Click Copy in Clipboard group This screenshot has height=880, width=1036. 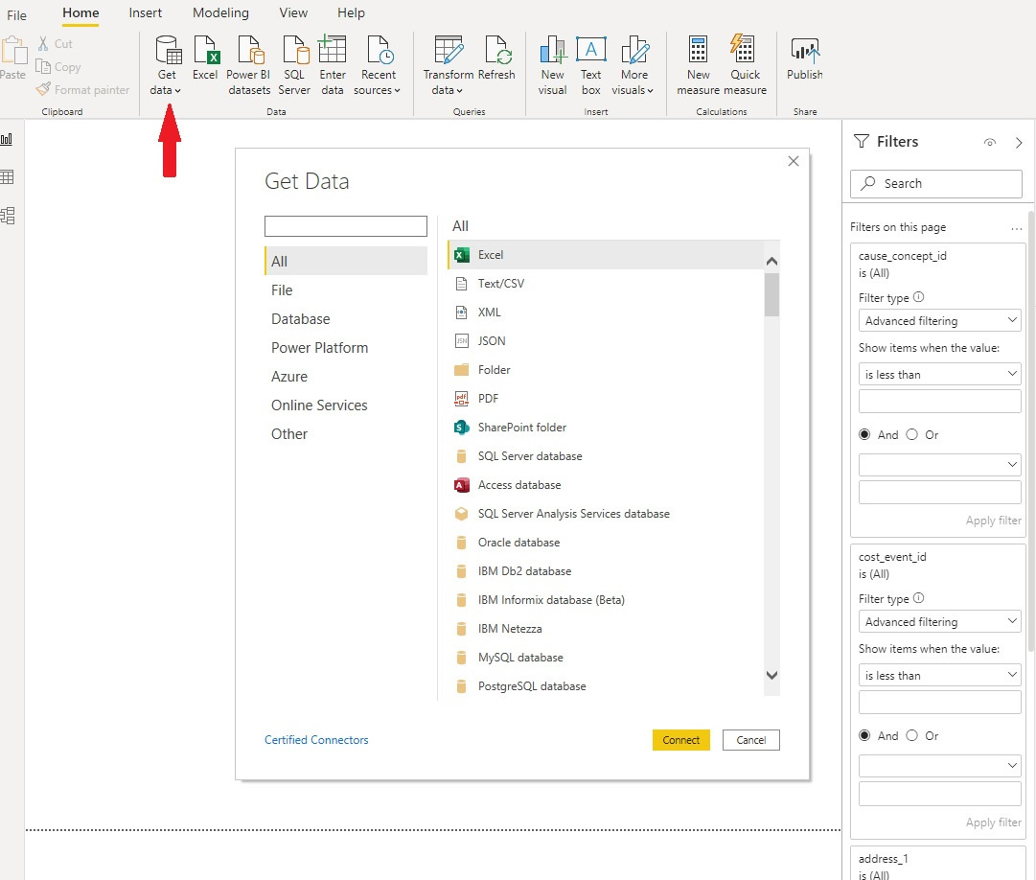[x=58, y=67]
